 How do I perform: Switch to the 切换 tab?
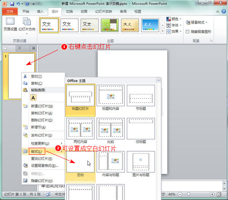tap(70, 11)
